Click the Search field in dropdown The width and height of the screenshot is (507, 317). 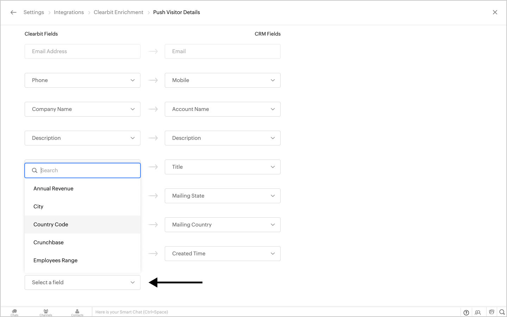point(88,170)
